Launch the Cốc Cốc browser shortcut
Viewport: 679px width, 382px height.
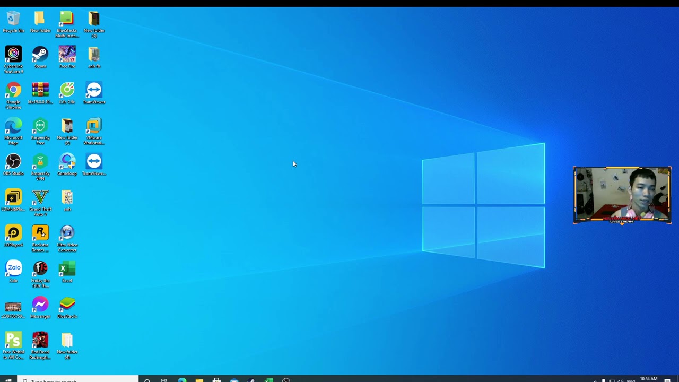tap(67, 93)
